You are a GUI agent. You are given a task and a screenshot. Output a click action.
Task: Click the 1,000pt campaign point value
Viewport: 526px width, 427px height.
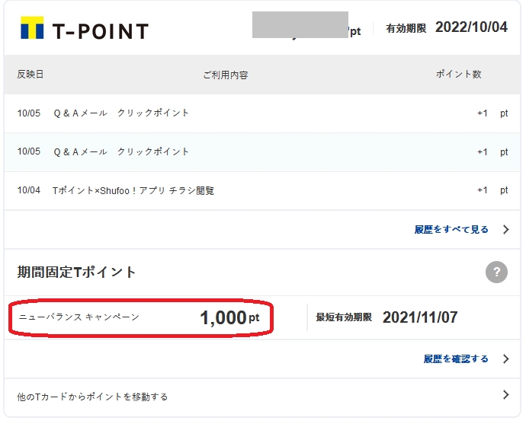click(229, 318)
